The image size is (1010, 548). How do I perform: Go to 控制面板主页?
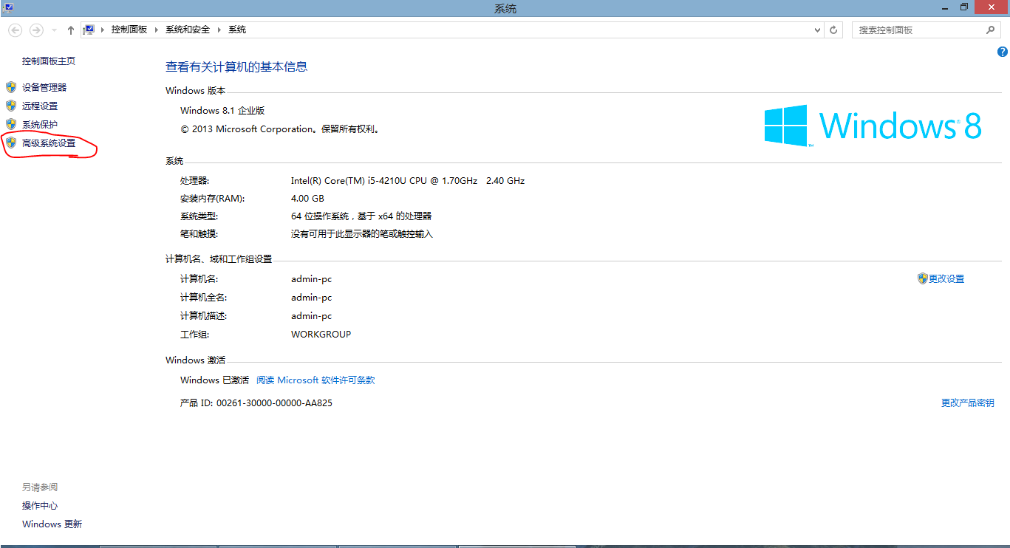point(49,61)
